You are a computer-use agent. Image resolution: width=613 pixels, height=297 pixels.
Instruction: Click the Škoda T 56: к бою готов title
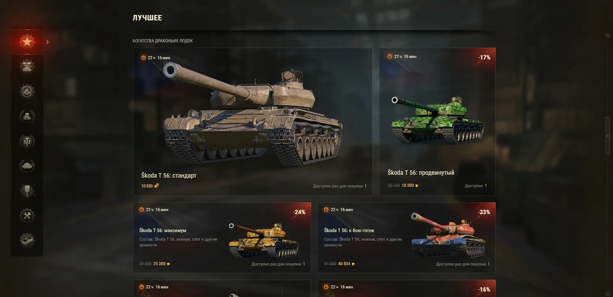click(x=349, y=230)
